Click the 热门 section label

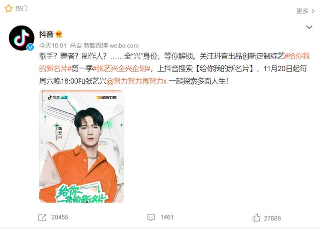21,9
